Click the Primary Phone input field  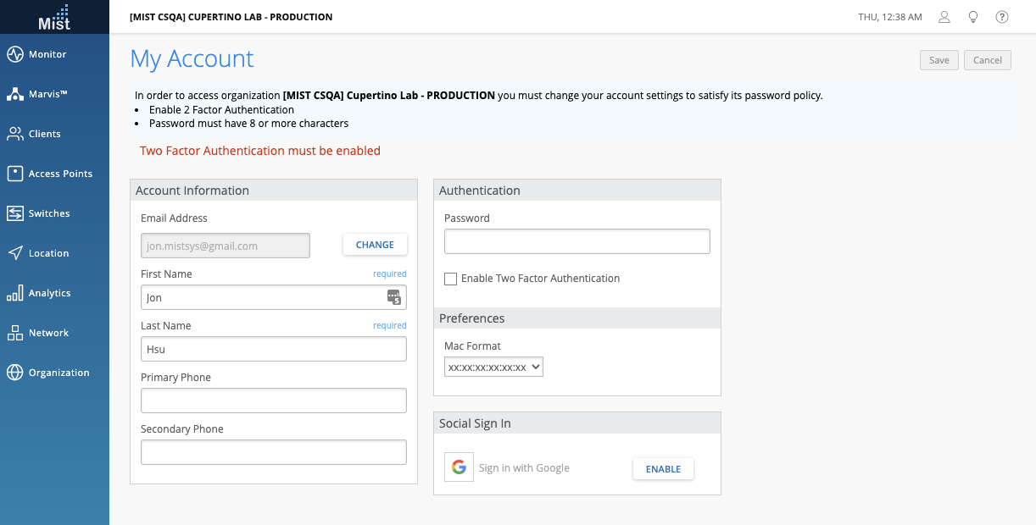[x=273, y=401]
